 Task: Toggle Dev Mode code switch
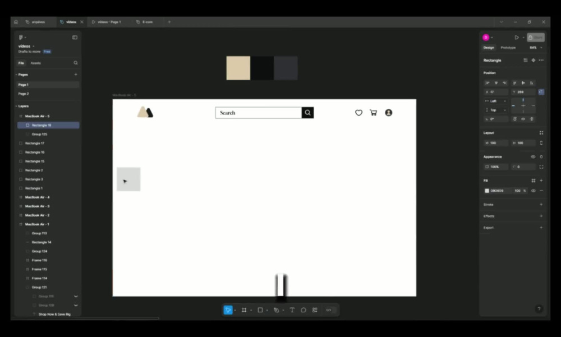coord(330,310)
